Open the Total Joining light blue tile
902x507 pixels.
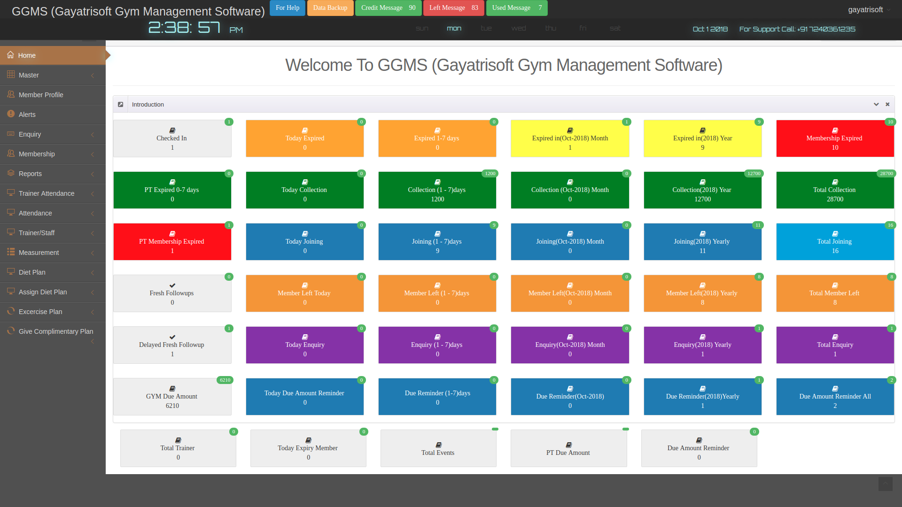835,242
